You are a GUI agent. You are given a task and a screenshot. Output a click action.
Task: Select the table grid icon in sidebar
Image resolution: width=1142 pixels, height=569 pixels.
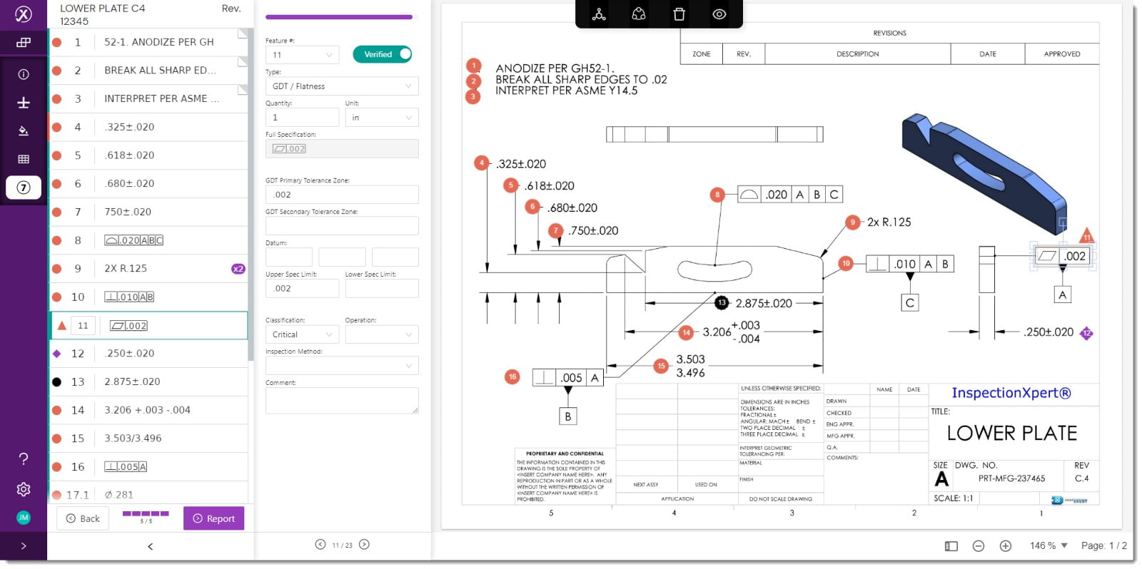coord(24,159)
